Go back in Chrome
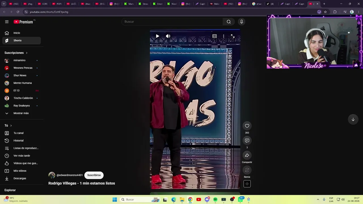The height and width of the screenshot is (204, 363). [4, 12]
